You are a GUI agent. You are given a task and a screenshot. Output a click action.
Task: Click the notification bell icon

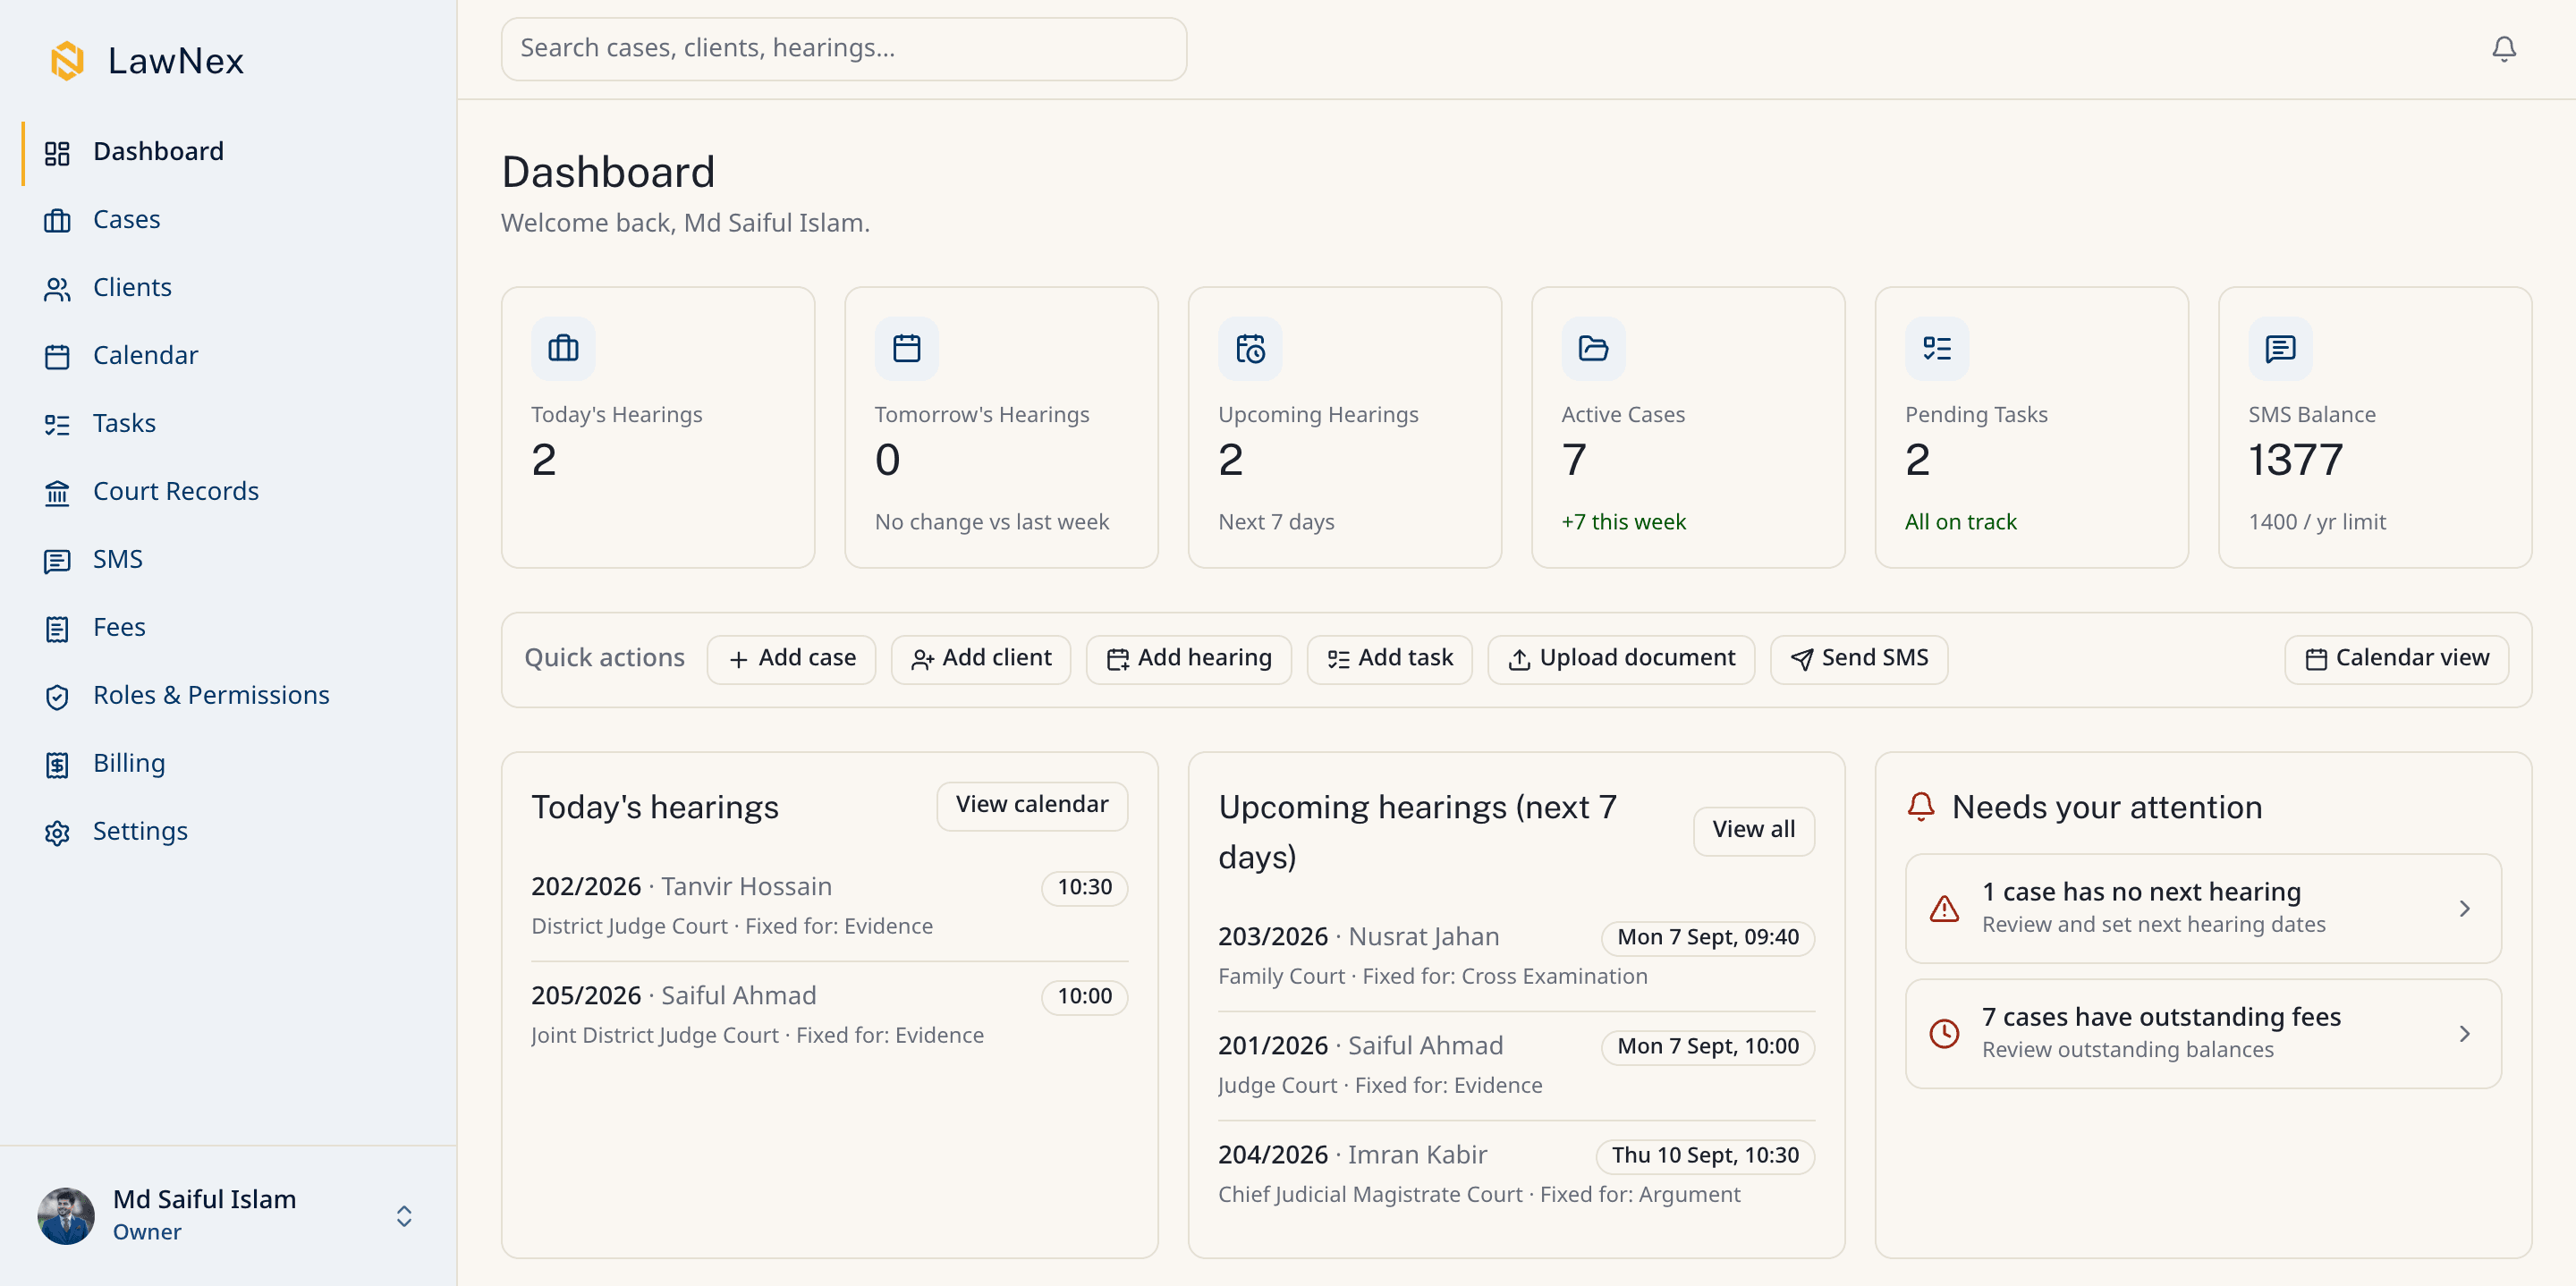[x=2503, y=49]
